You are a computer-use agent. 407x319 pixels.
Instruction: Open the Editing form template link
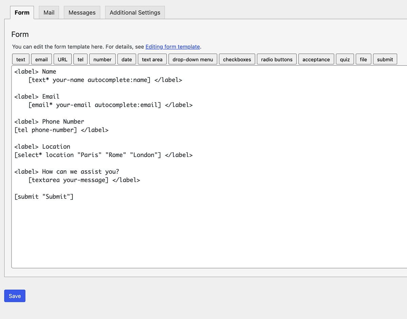(173, 47)
